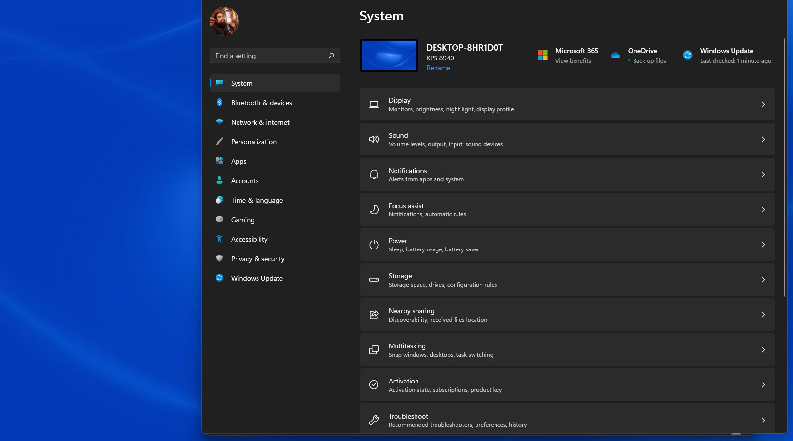Click the Privacy & security shield icon
Viewport: 793px width, 441px height.
(219, 259)
